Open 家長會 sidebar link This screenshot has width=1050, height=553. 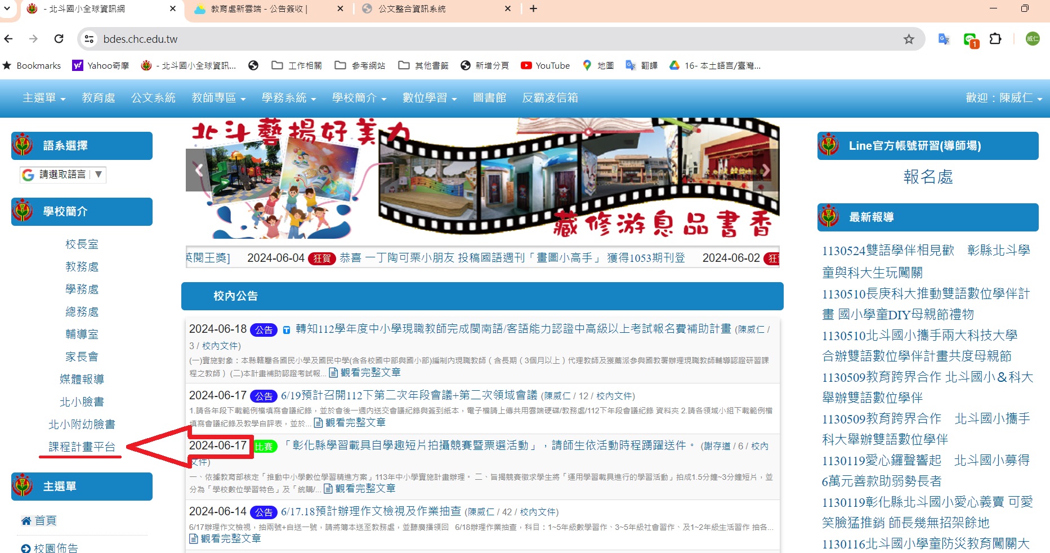click(x=82, y=357)
